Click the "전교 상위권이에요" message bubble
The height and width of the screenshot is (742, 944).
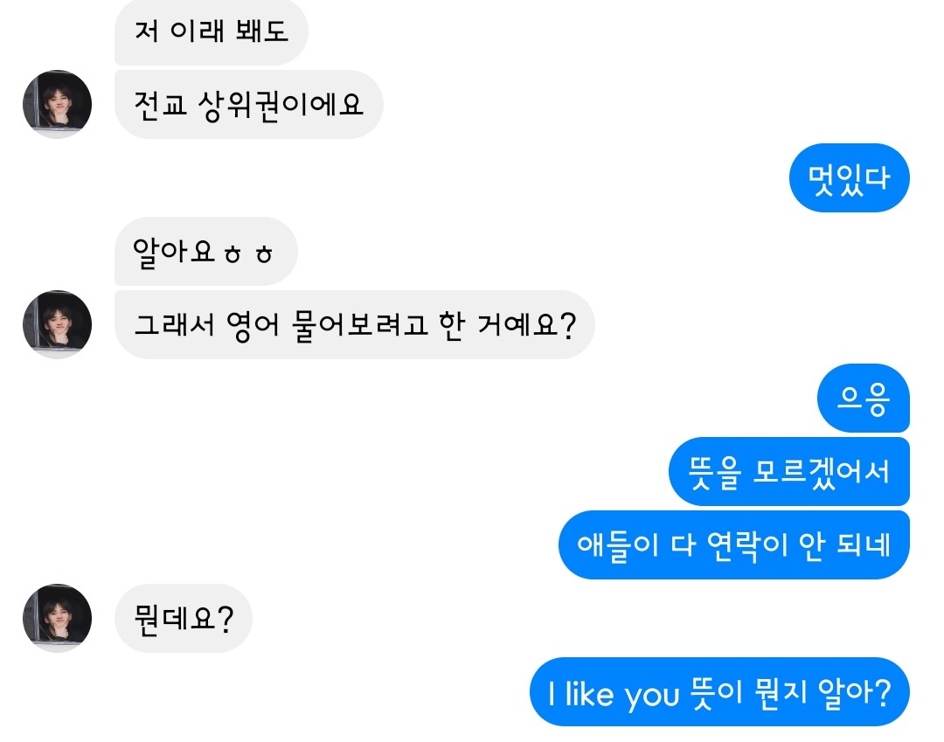coord(248,105)
